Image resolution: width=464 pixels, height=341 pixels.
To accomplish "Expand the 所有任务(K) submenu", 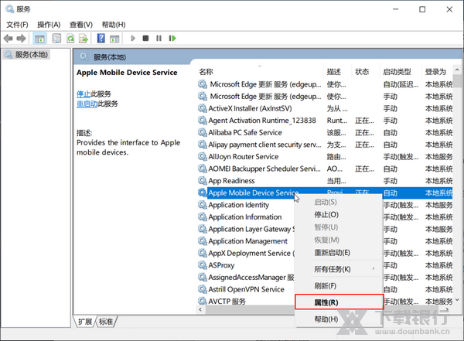I will 333,269.
